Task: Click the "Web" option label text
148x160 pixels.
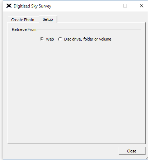Action: (x=50, y=39)
